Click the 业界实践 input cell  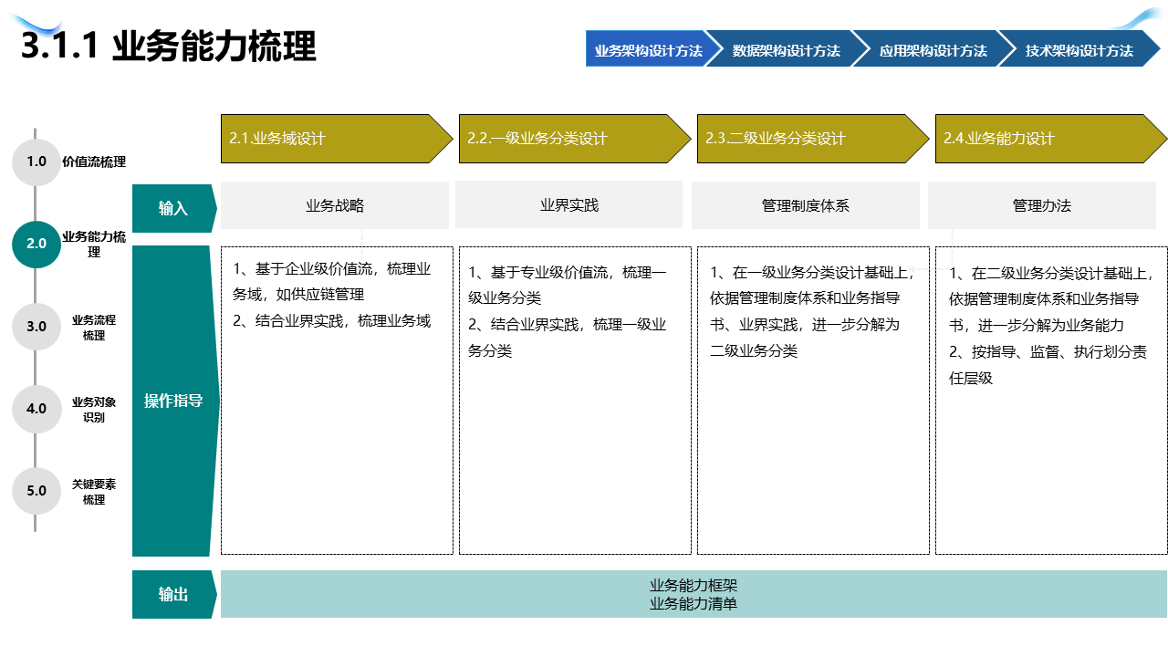(x=568, y=204)
